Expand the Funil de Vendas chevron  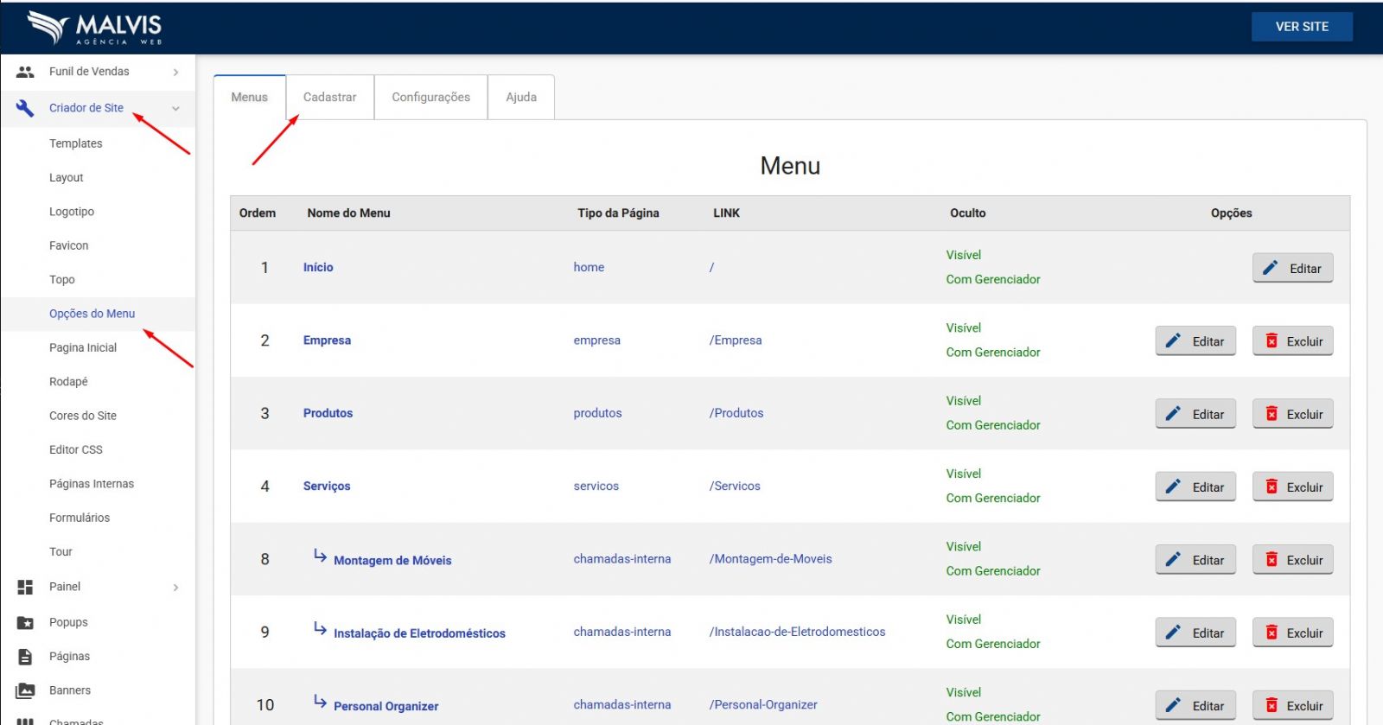175,72
